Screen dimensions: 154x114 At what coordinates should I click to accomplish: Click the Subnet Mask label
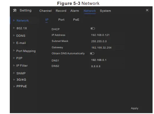[60, 41]
